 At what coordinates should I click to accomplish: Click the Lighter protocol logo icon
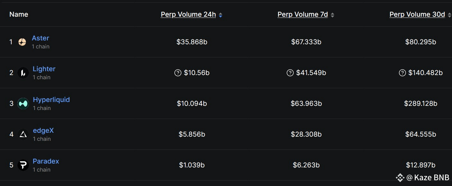[23, 73]
